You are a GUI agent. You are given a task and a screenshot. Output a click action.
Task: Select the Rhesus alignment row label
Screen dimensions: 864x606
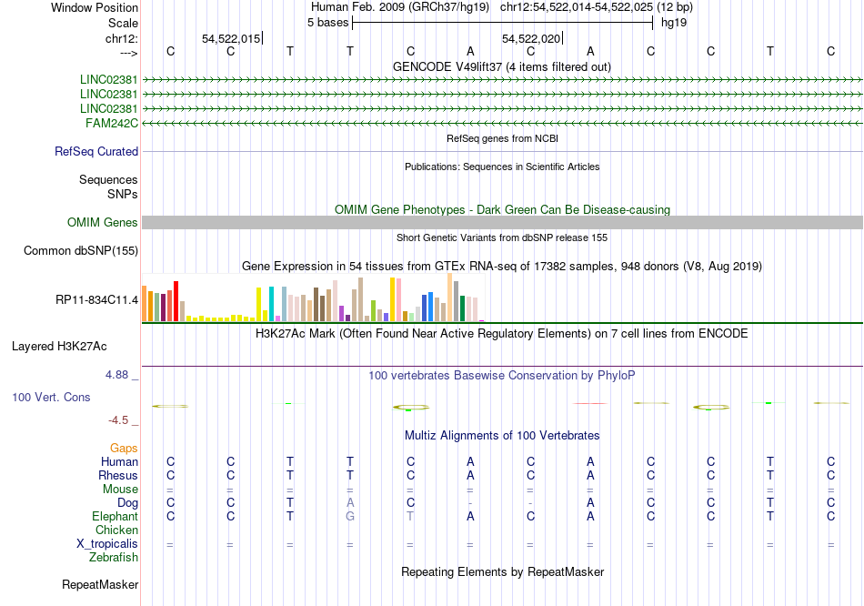(x=118, y=475)
